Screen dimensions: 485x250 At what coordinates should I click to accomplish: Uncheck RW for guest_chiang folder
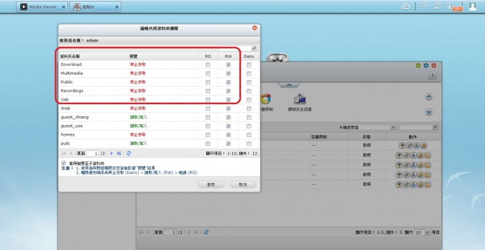point(228,118)
